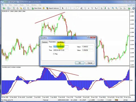Open the File menu
Screen dimensions: 136x102
pos(6,5)
